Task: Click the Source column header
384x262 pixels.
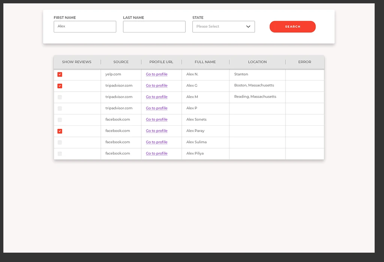Action: 121,62
